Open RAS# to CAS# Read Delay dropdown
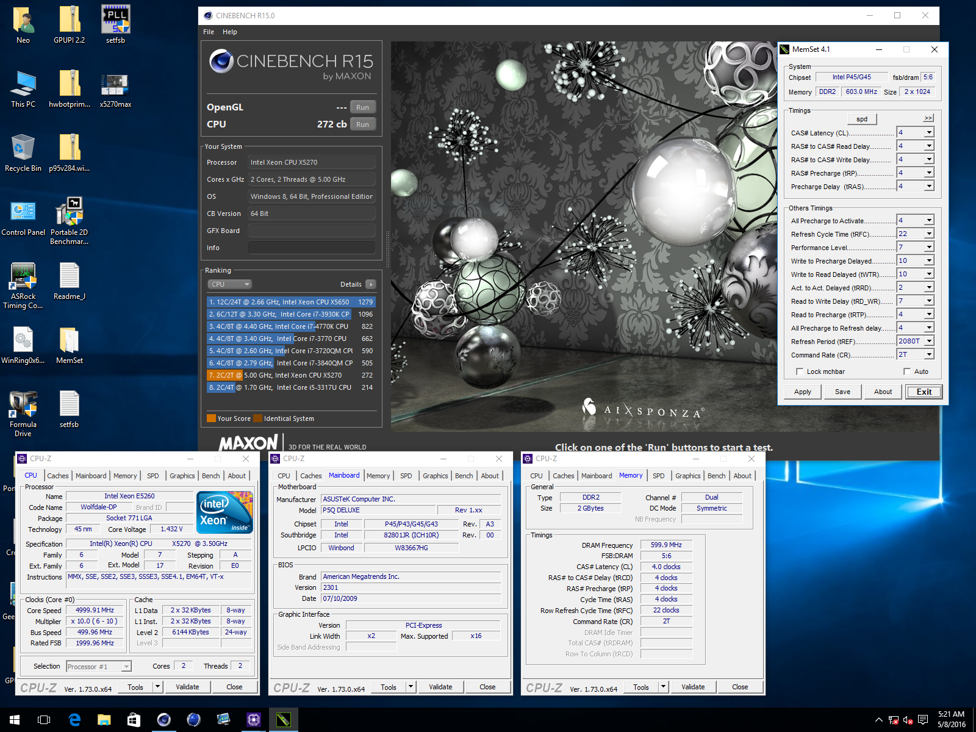 (929, 146)
